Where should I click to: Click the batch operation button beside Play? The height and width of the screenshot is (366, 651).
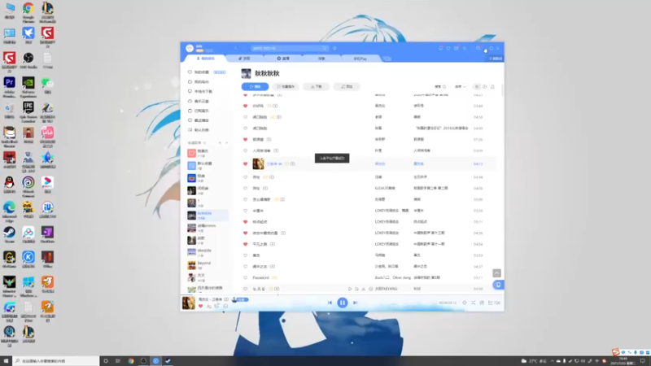pos(286,87)
